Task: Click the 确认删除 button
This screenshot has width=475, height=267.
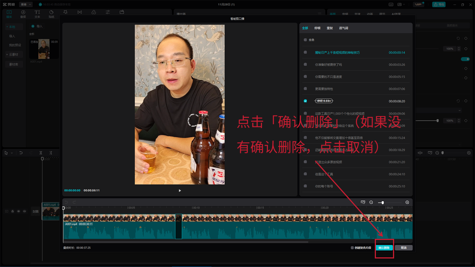Action: click(x=384, y=248)
